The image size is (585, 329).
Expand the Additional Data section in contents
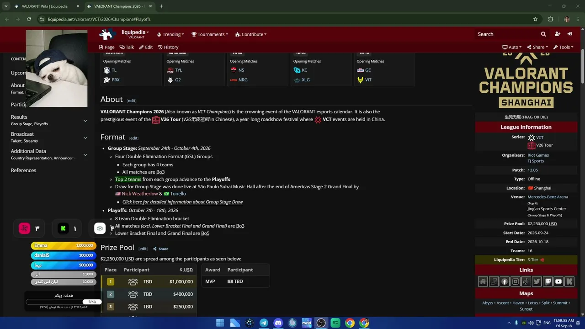tap(85, 155)
